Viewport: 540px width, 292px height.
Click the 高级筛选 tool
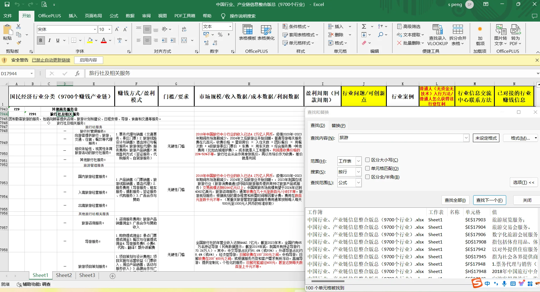point(409,26)
